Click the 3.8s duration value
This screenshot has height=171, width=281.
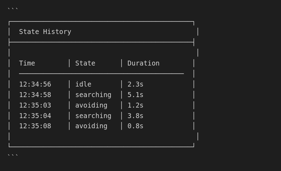click(x=135, y=116)
